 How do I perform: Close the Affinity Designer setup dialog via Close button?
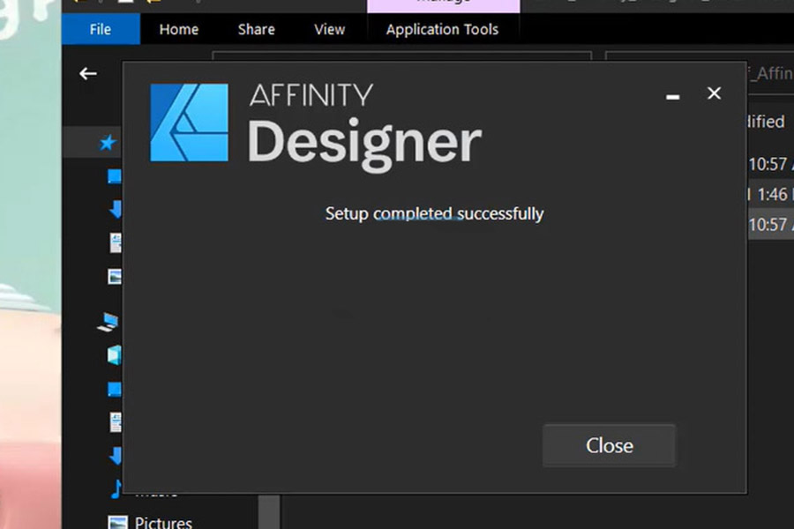coord(609,445)
